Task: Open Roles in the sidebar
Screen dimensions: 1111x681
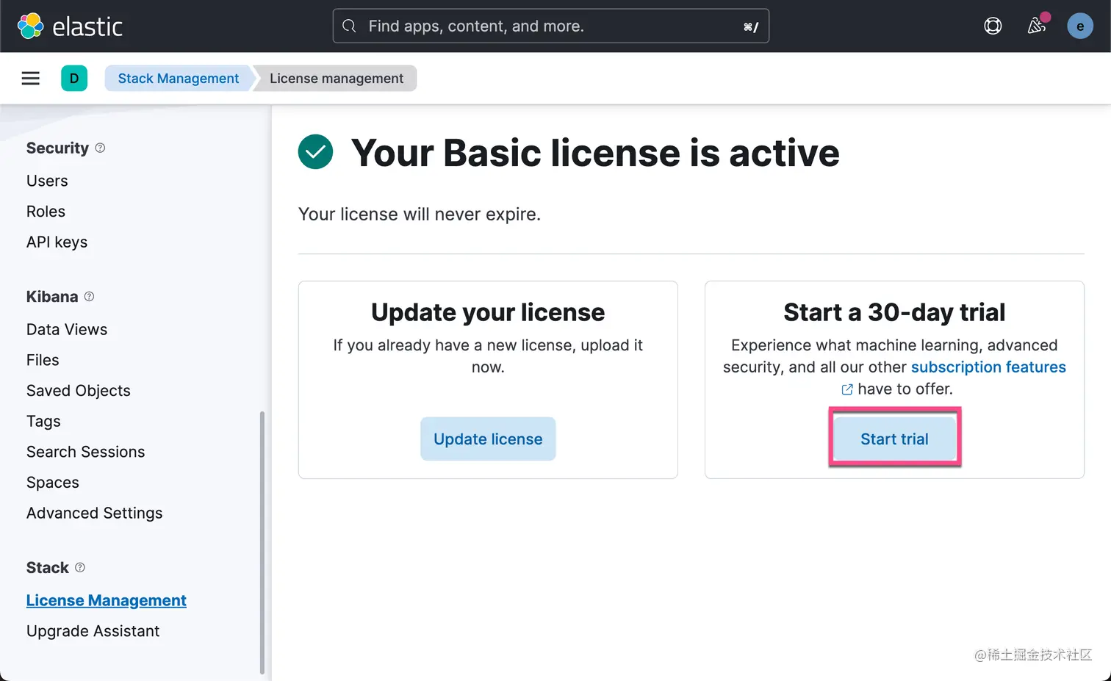Action: pyautogui.click(x=46, y=212)
